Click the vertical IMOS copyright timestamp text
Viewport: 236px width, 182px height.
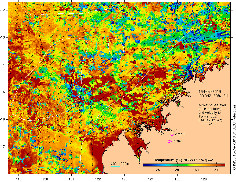coord(234,137)
